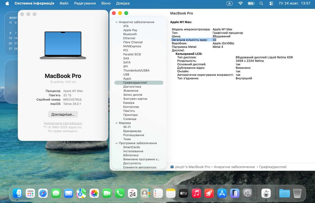
Task: Launch Apple TV from Dock
Action: 183,193
